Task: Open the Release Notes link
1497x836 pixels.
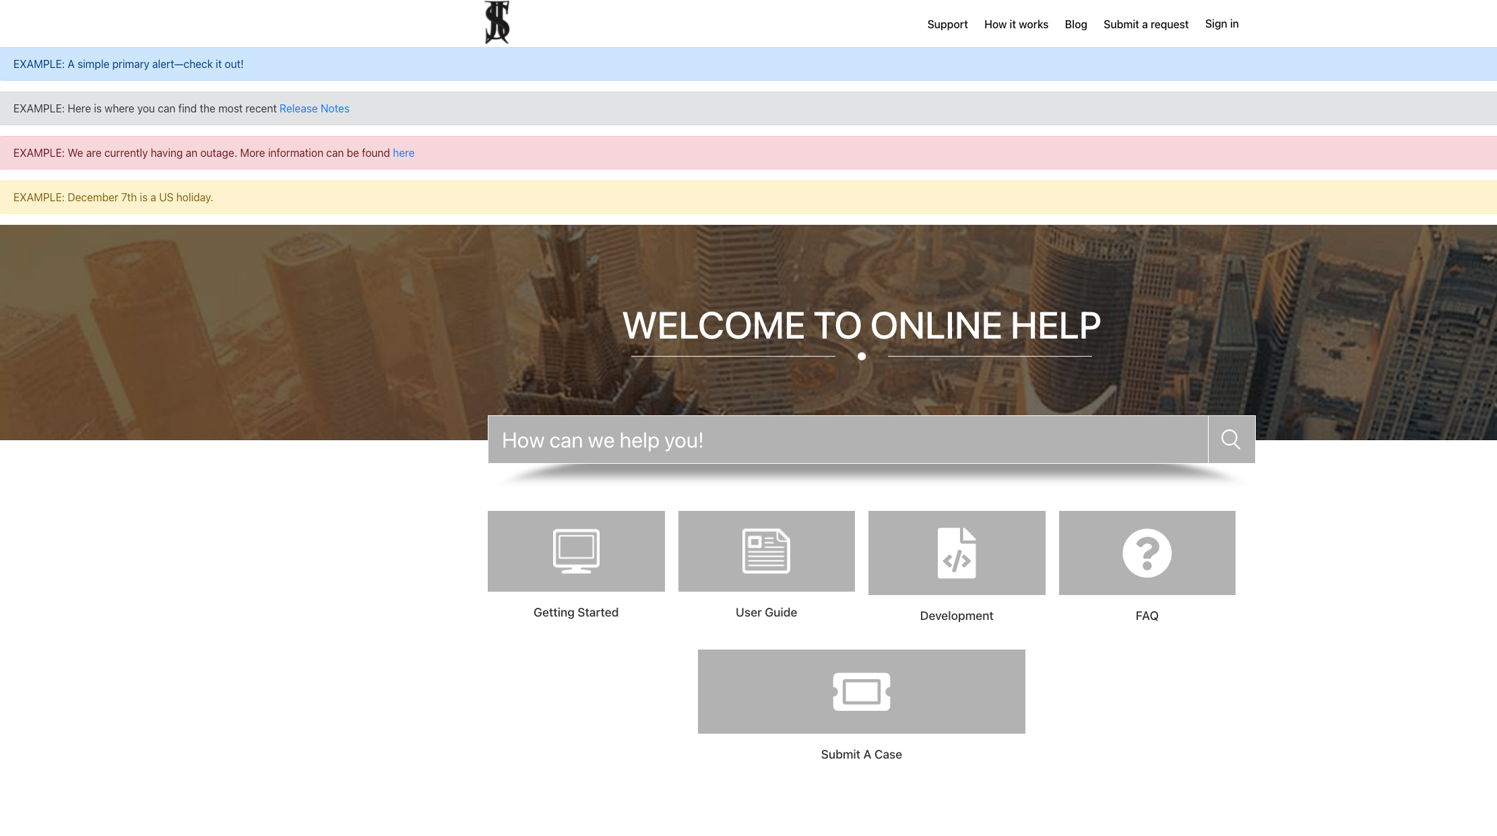Action: click(x=314, y=108)
